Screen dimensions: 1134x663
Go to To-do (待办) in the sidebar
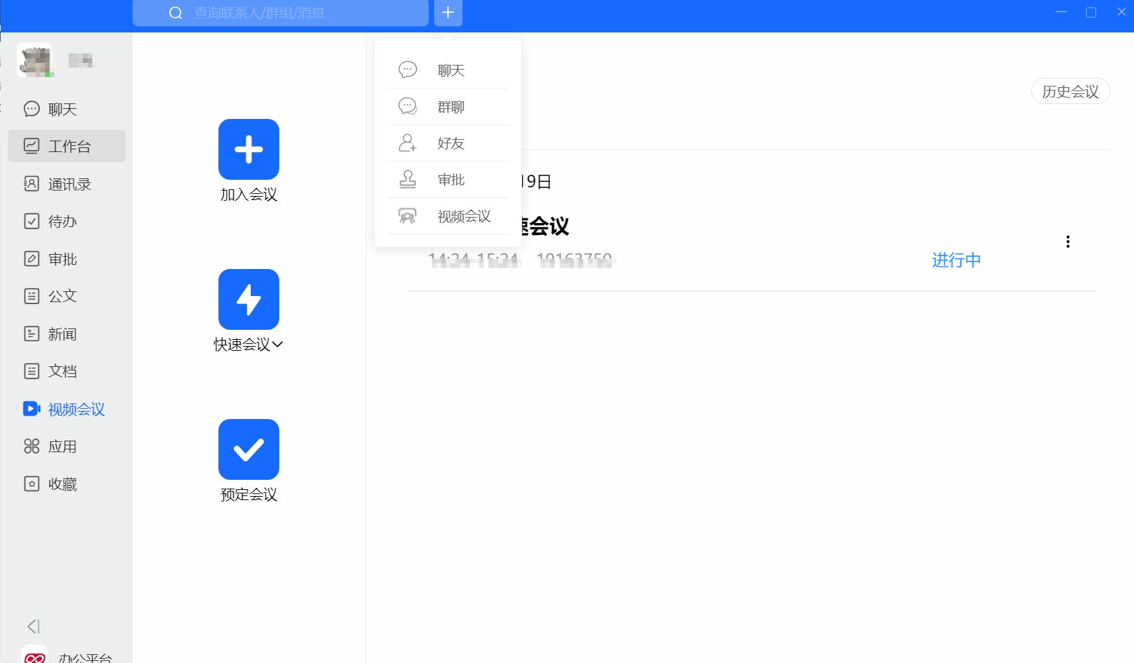(x=62, y=222)
